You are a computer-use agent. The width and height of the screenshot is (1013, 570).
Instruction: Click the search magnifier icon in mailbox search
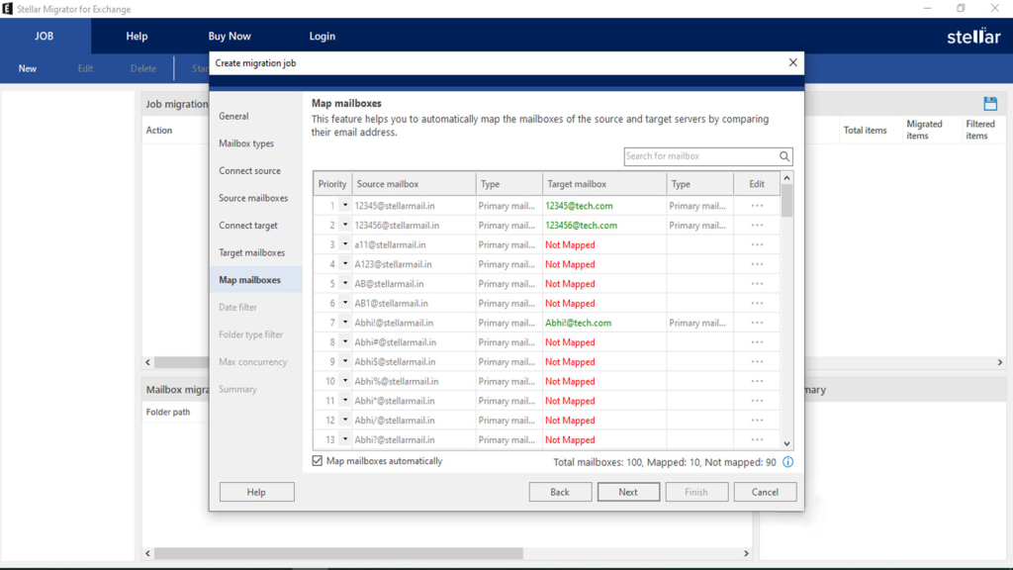point(784,156)
